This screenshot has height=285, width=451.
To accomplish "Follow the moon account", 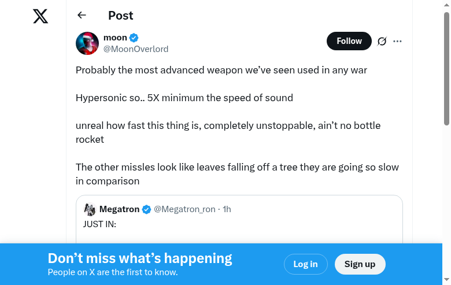I will click(349, 41).
